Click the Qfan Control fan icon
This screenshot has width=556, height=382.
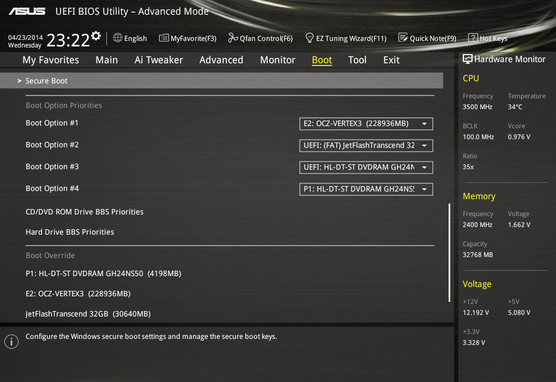tap(233, 38)
